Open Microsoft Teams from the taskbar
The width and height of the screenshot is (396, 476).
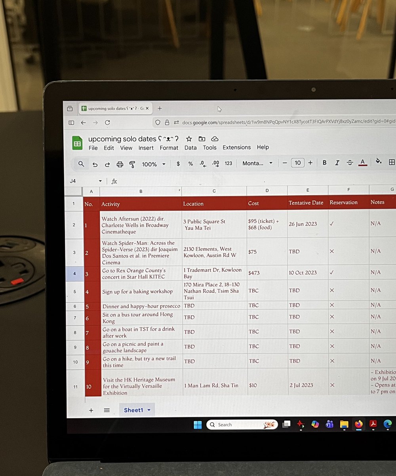(329, 424)
